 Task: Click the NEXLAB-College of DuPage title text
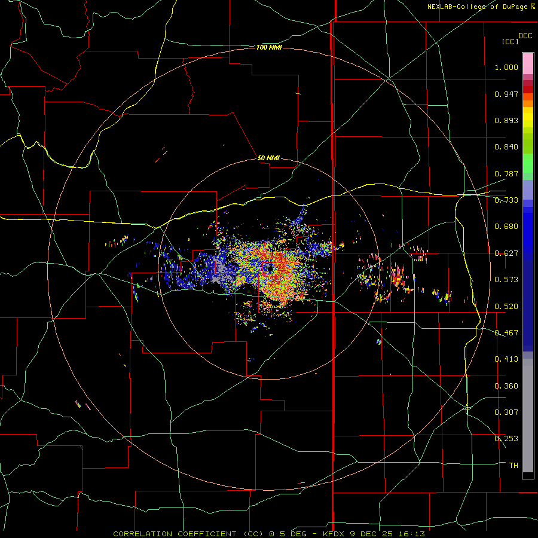pyautogui.click(x=481, y=7)
